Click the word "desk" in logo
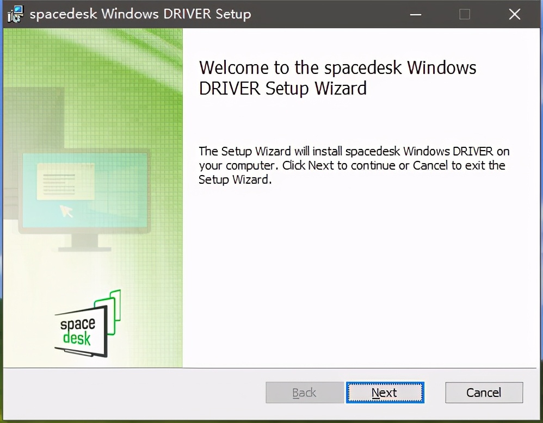The height and width of the screenshot is (423, 543). tap(77, 339)
